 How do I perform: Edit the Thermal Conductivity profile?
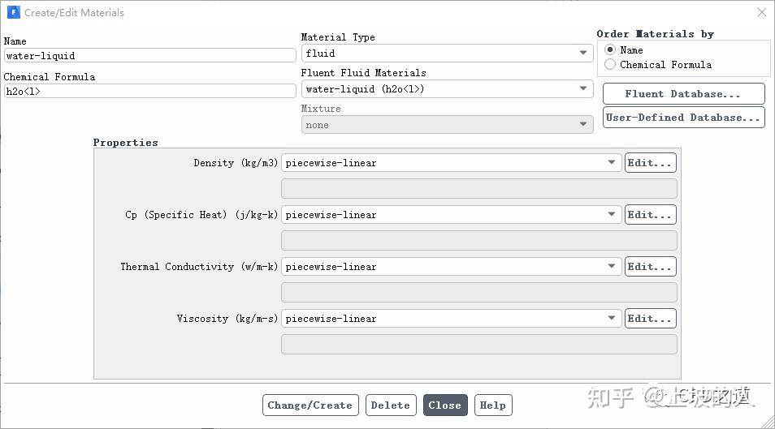[651, 267]
